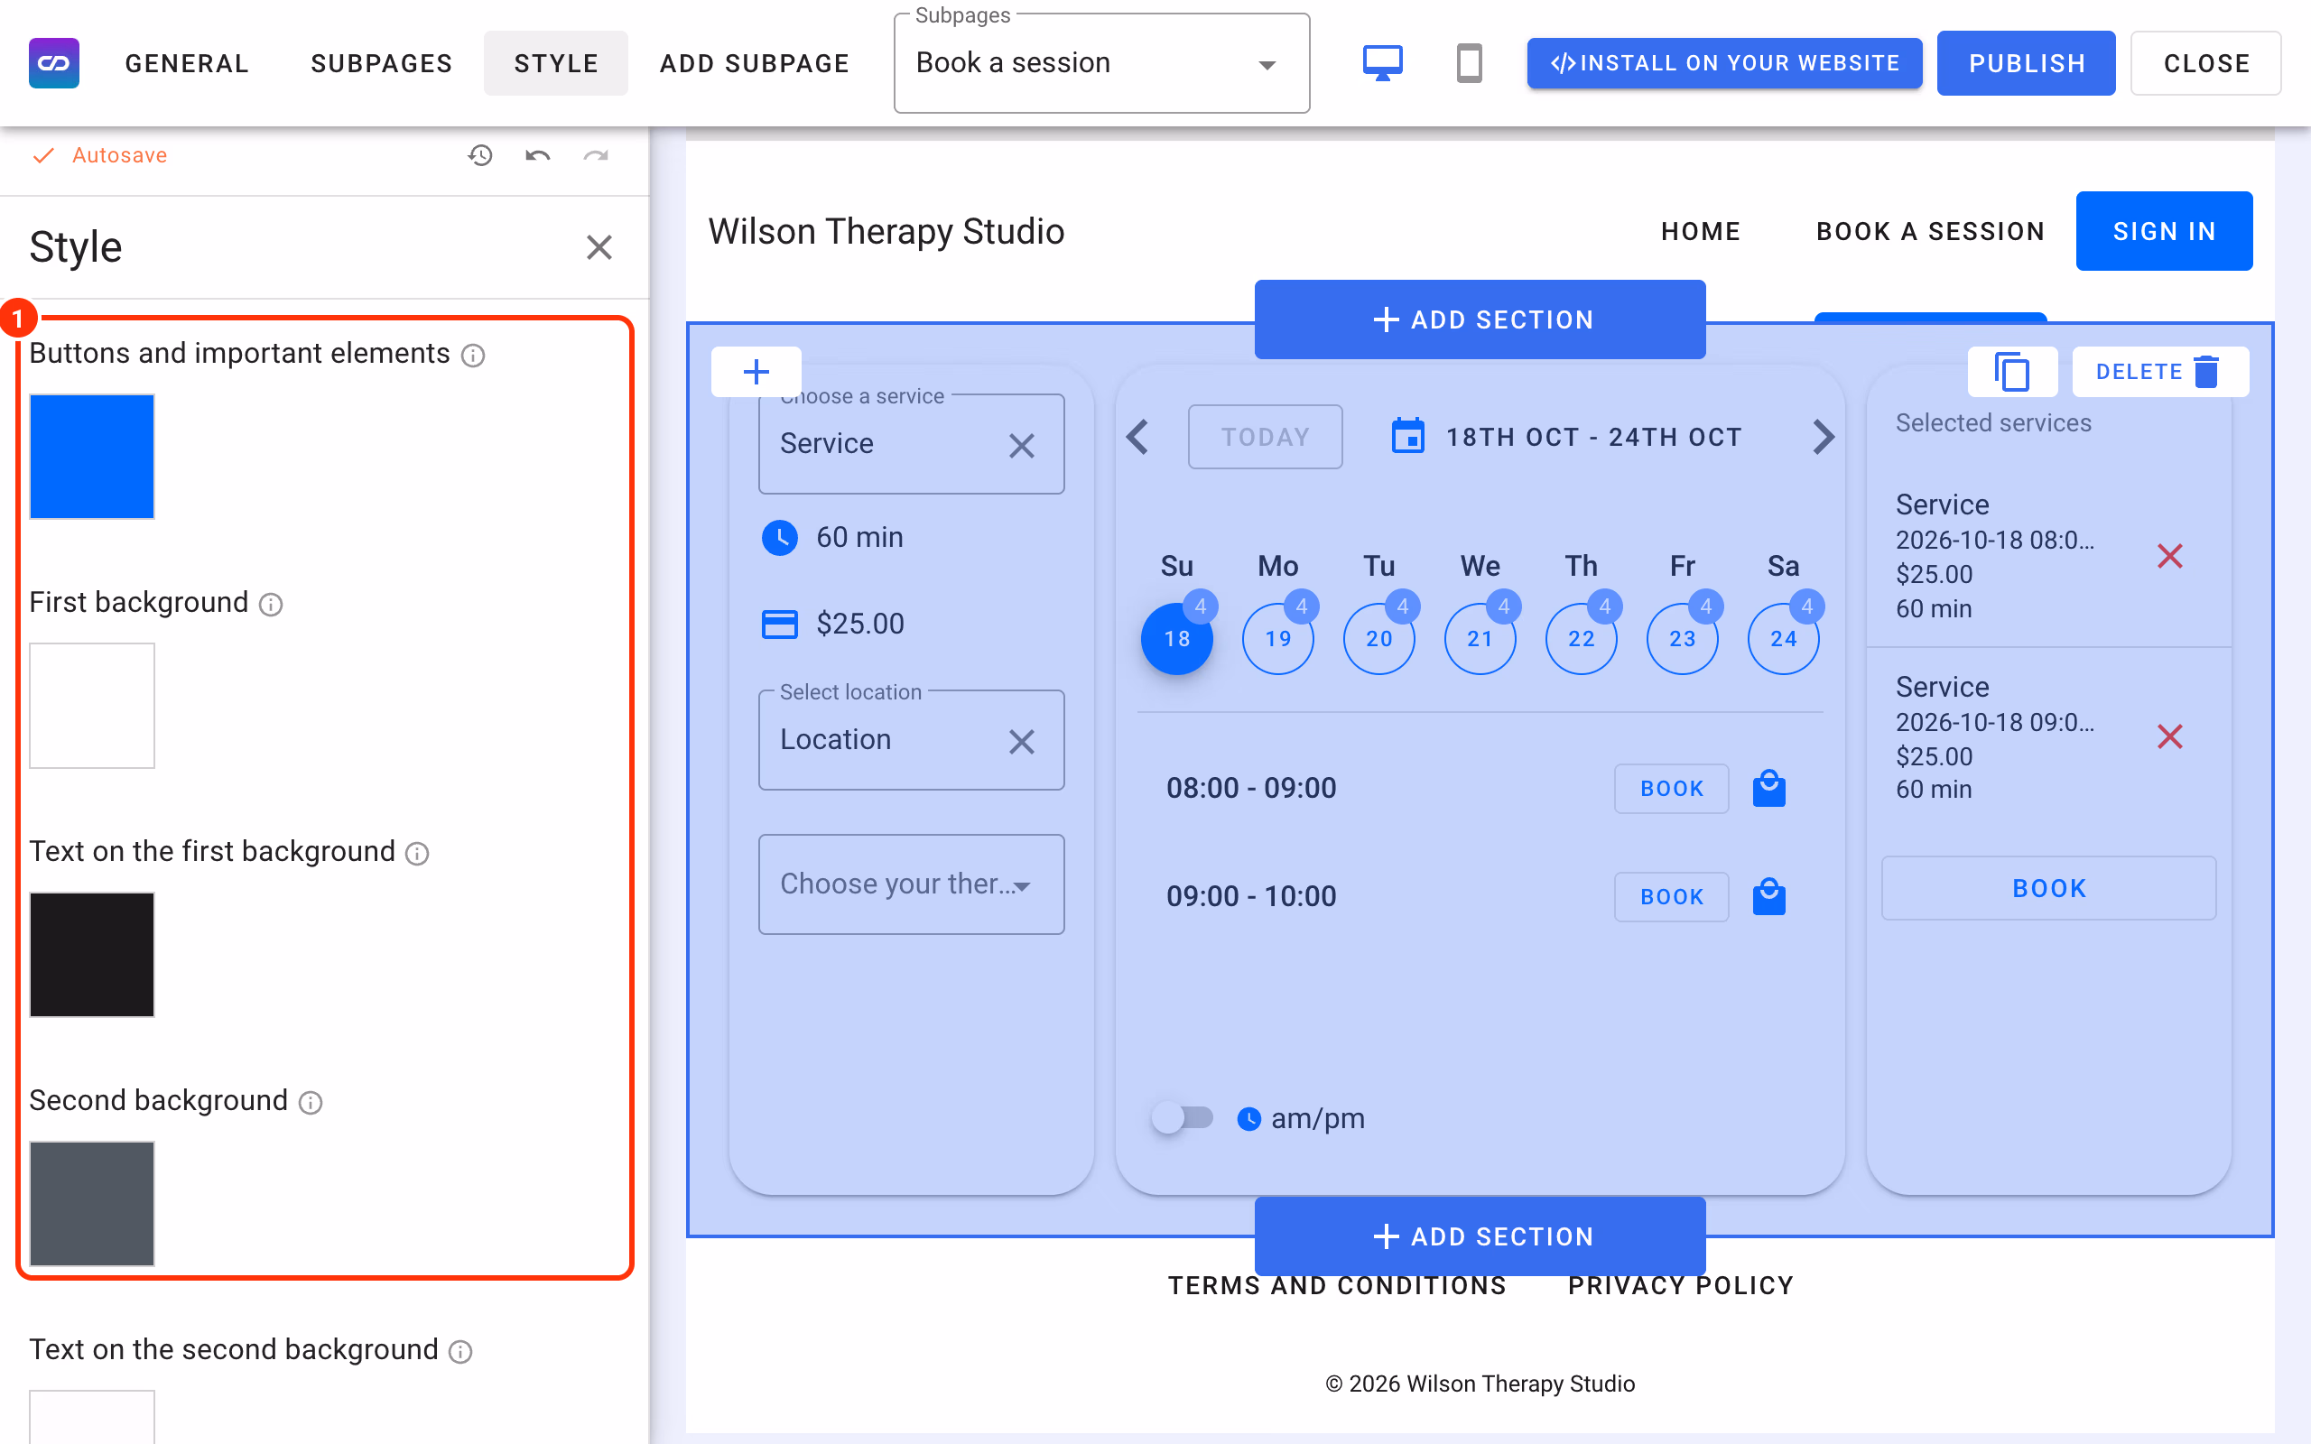Show info for Text on first background
This screenshot has width=2311, height=1444.
click(417, 853)
